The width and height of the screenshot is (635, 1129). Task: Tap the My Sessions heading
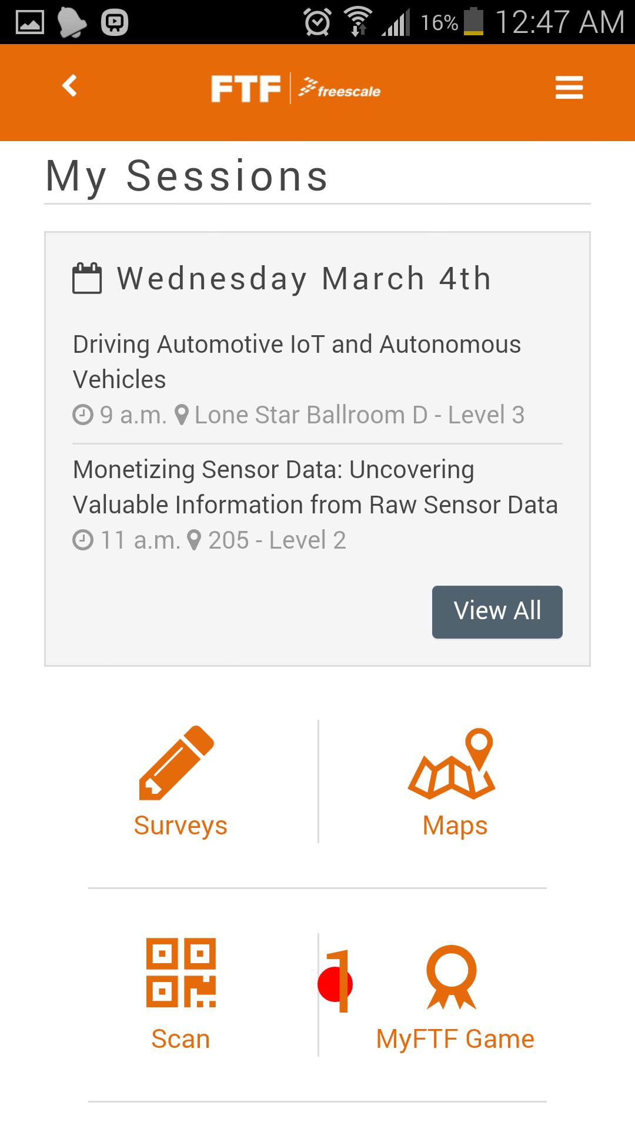(187, 176)
